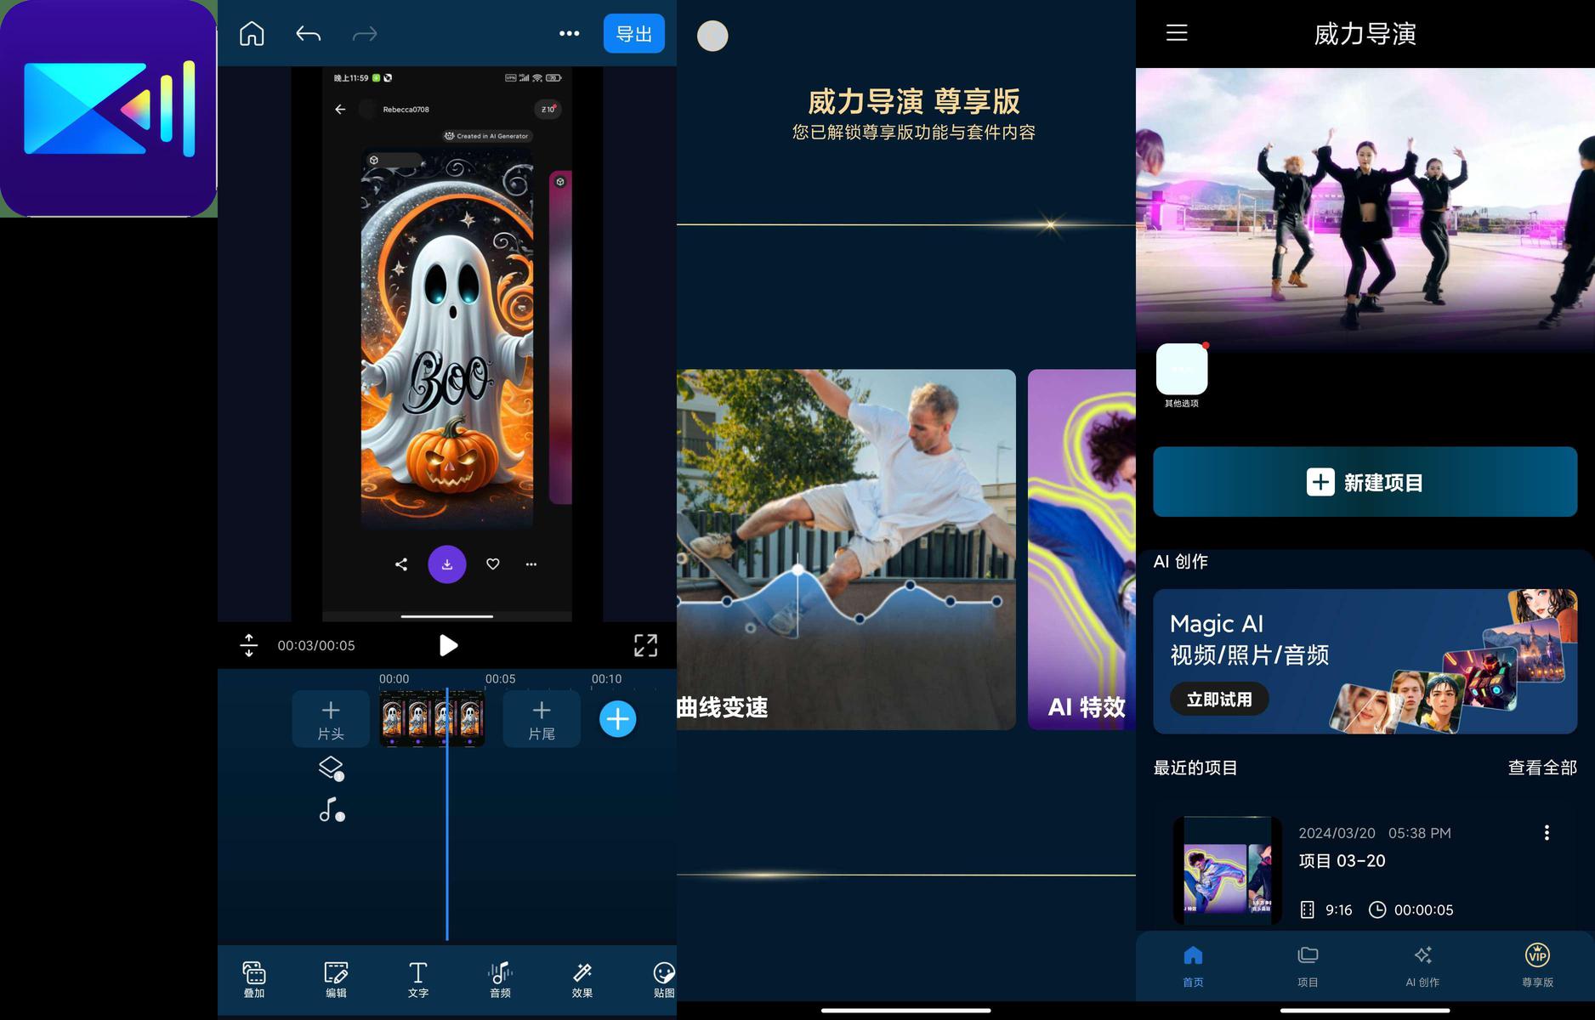Open the 文字 text tool
1595x1020 pixels.
click(417, 979)
